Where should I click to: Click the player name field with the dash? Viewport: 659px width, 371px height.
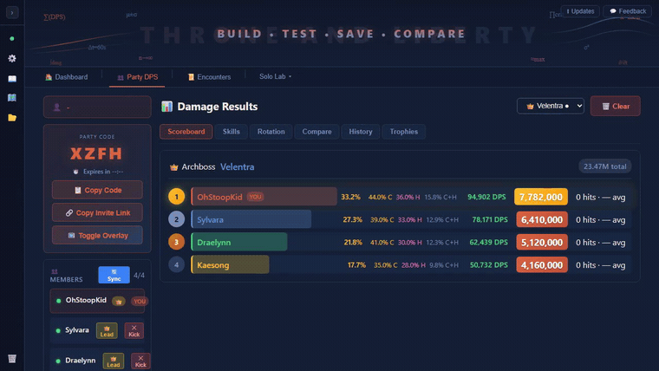[97, 107]
